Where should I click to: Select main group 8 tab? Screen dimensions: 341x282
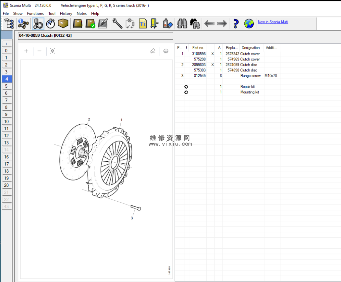pyautogui.click(x=7, y=107)
